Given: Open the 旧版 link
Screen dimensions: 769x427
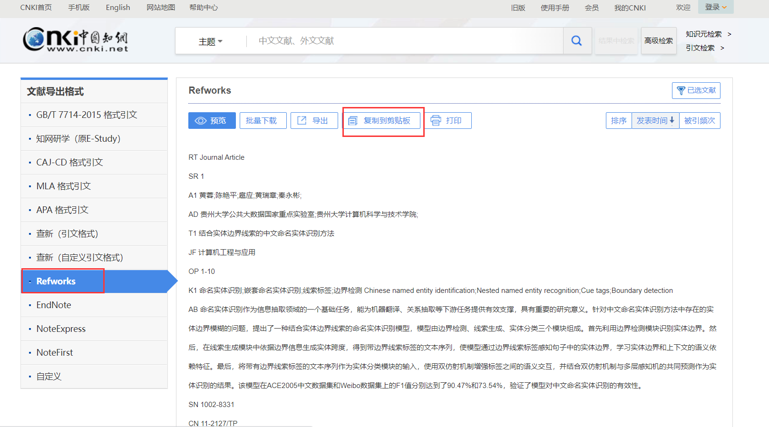Looking at the screenshot, I should pos(518,8).
